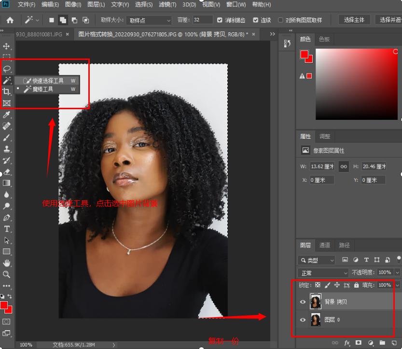This screenshot has width=402, height=349.
Task: Choose 快速选择工具 from flyout
Action: (x=48, y=81)
